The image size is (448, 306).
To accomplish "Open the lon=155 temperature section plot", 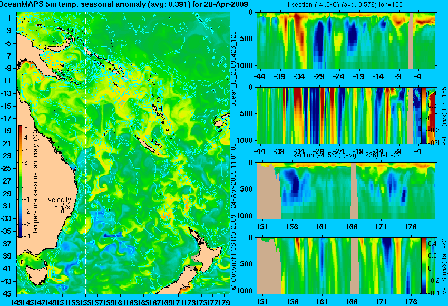I will click(346, 40).
